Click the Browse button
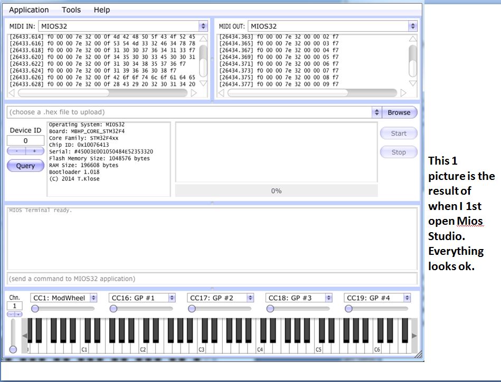The height and width of the screenshot is (382, 501). pos(399,112)
